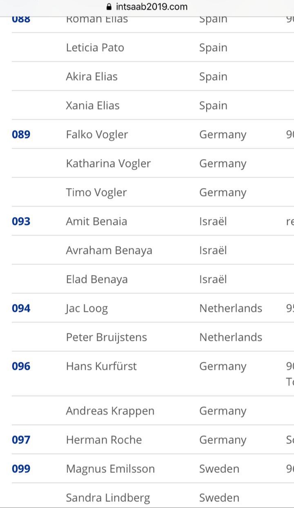Click on Amit Benaia's name
The height and width of the screenshot is (508, 294).
pos(96,221)
